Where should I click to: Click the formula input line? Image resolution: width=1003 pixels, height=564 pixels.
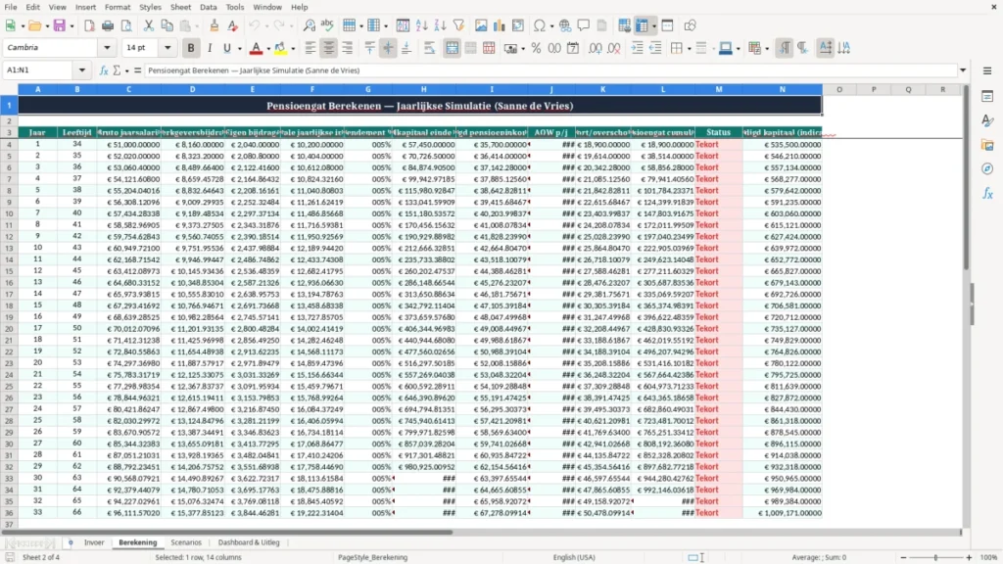click(550, 70)
